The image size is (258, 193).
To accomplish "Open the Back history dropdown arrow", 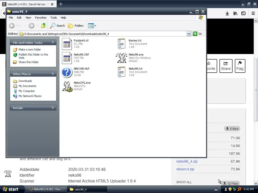I will [25, 26].
